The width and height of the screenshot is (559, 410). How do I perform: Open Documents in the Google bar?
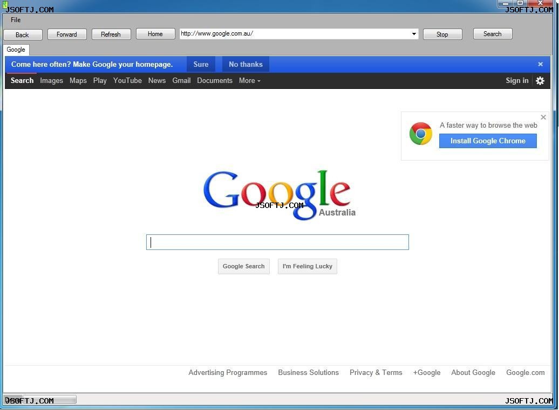coord(215,81)
